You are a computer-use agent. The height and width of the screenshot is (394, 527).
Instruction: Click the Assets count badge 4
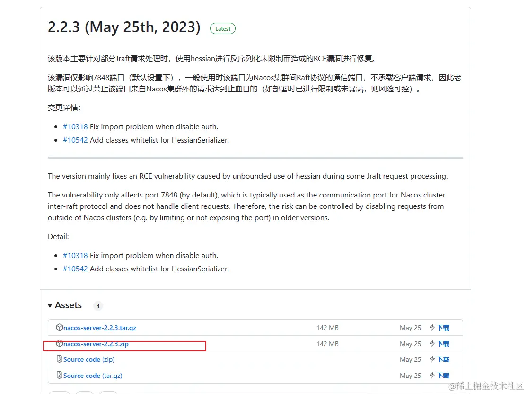click(98, 306)
